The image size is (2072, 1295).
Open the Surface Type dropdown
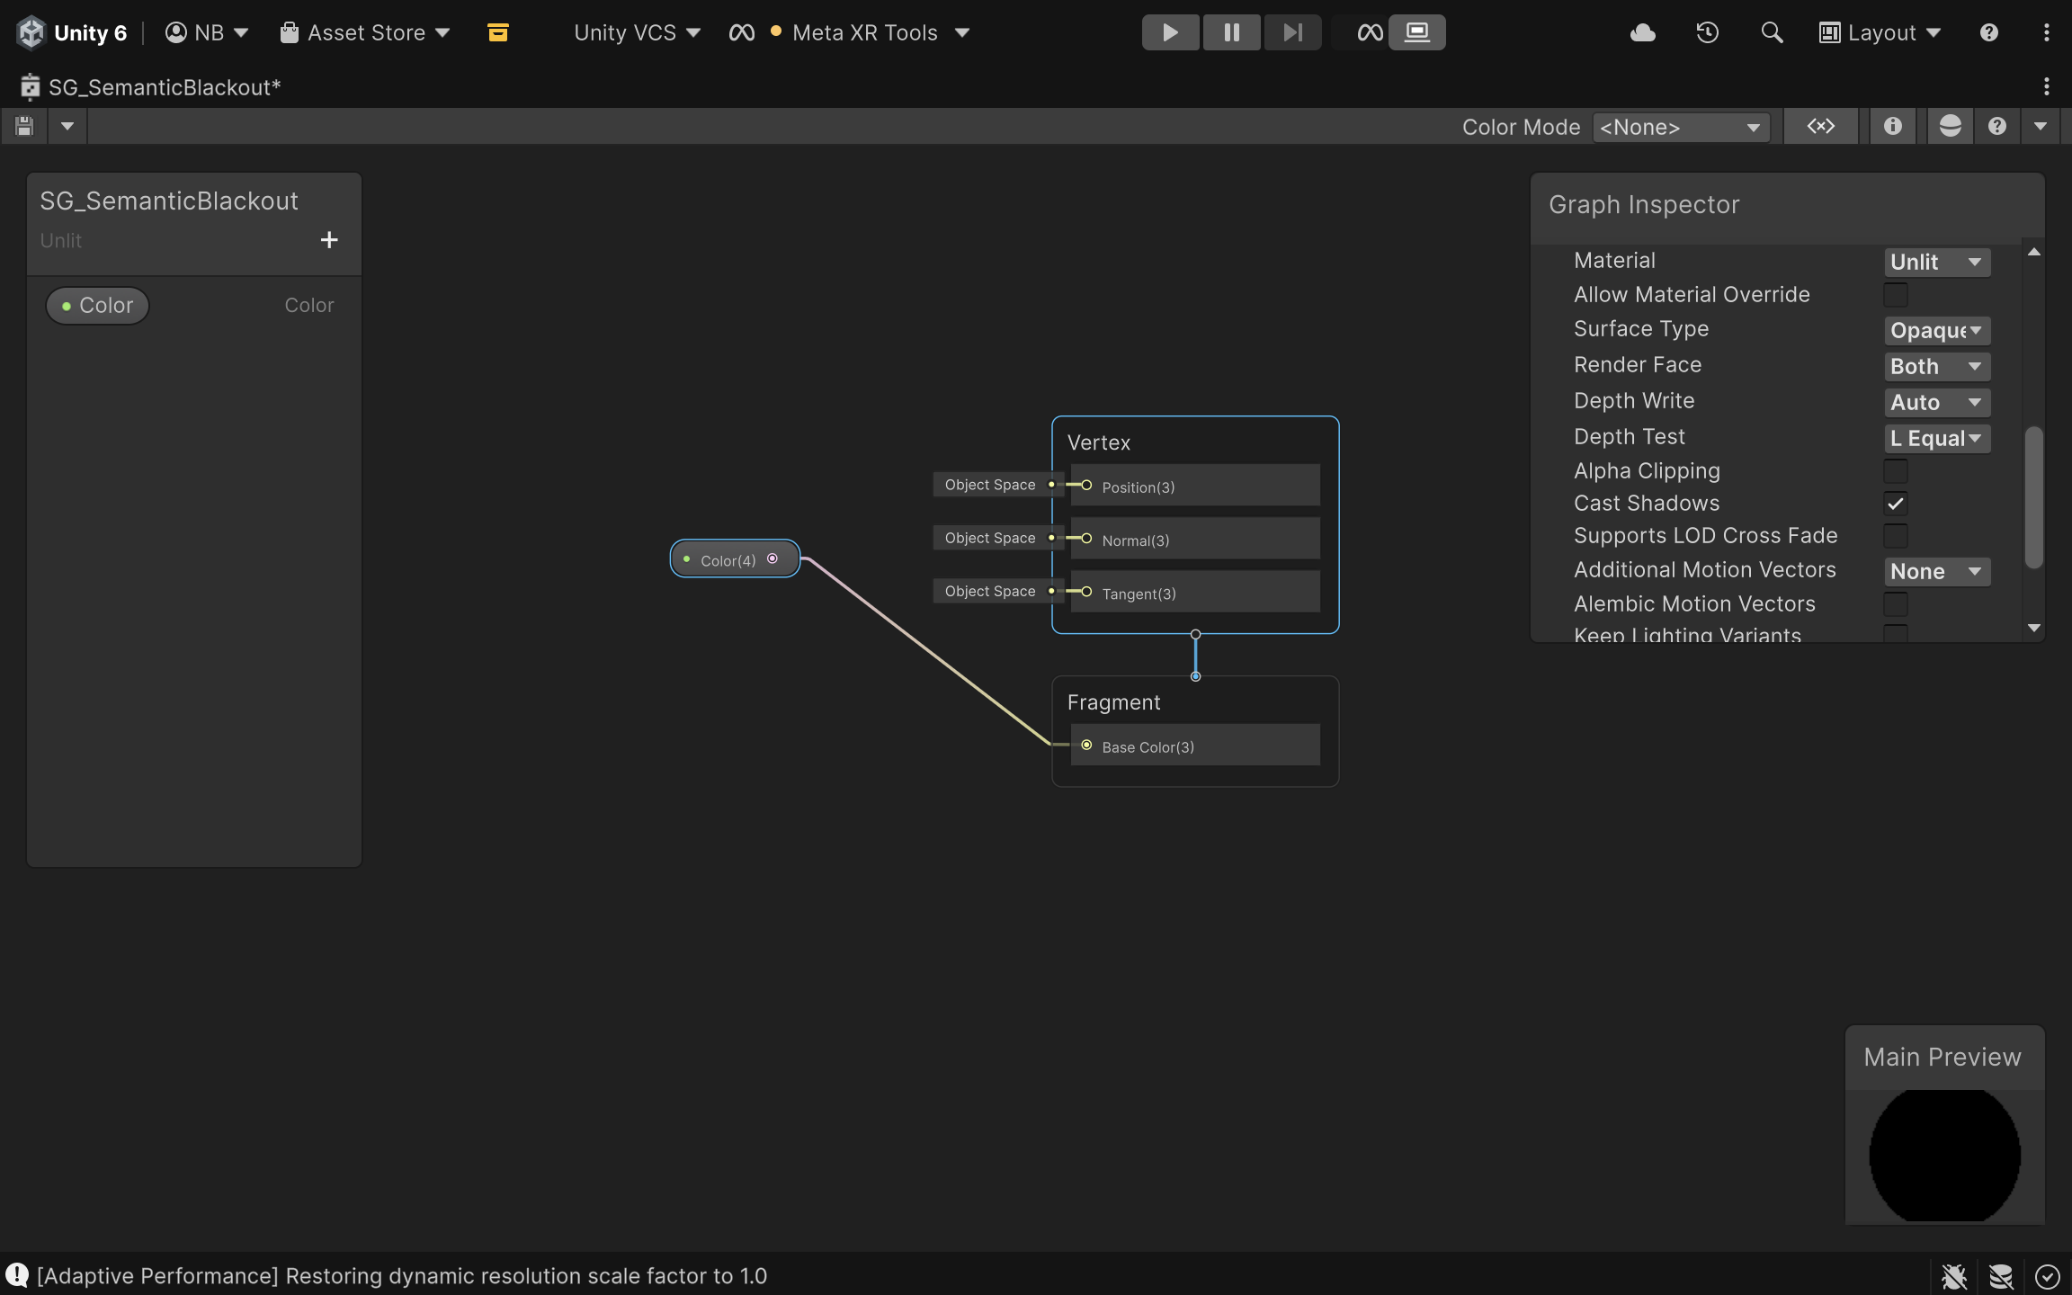click(1937, 330)
